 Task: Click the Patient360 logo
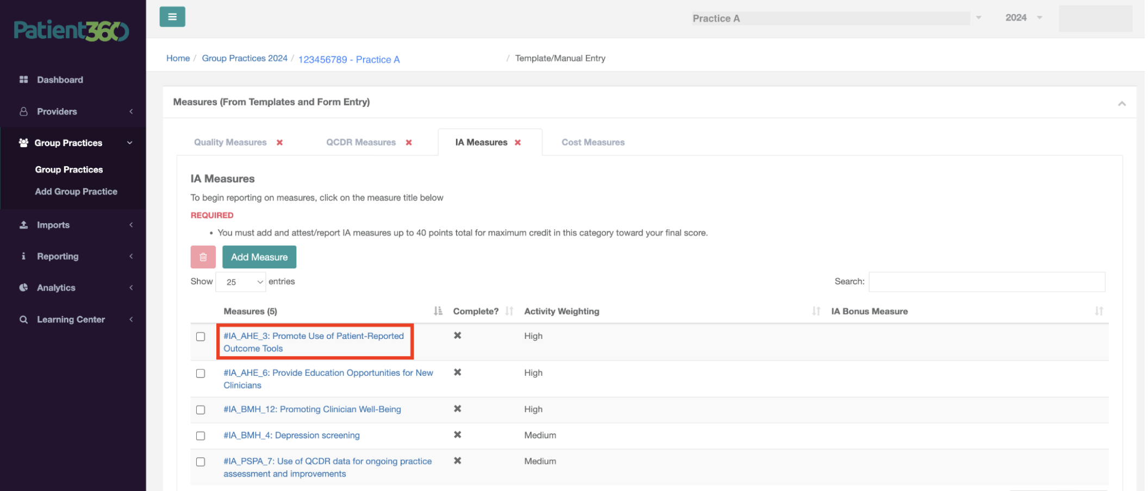click(72, 31)
